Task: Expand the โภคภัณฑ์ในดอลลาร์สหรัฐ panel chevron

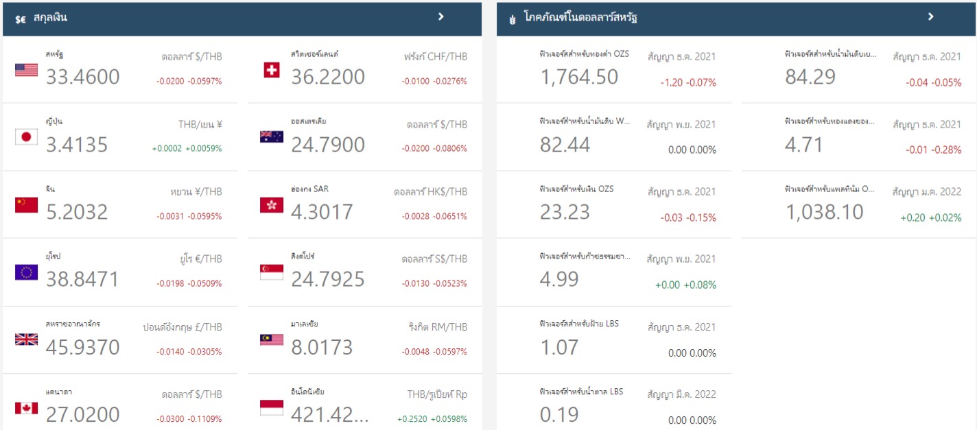Action: tap(931, 16)
